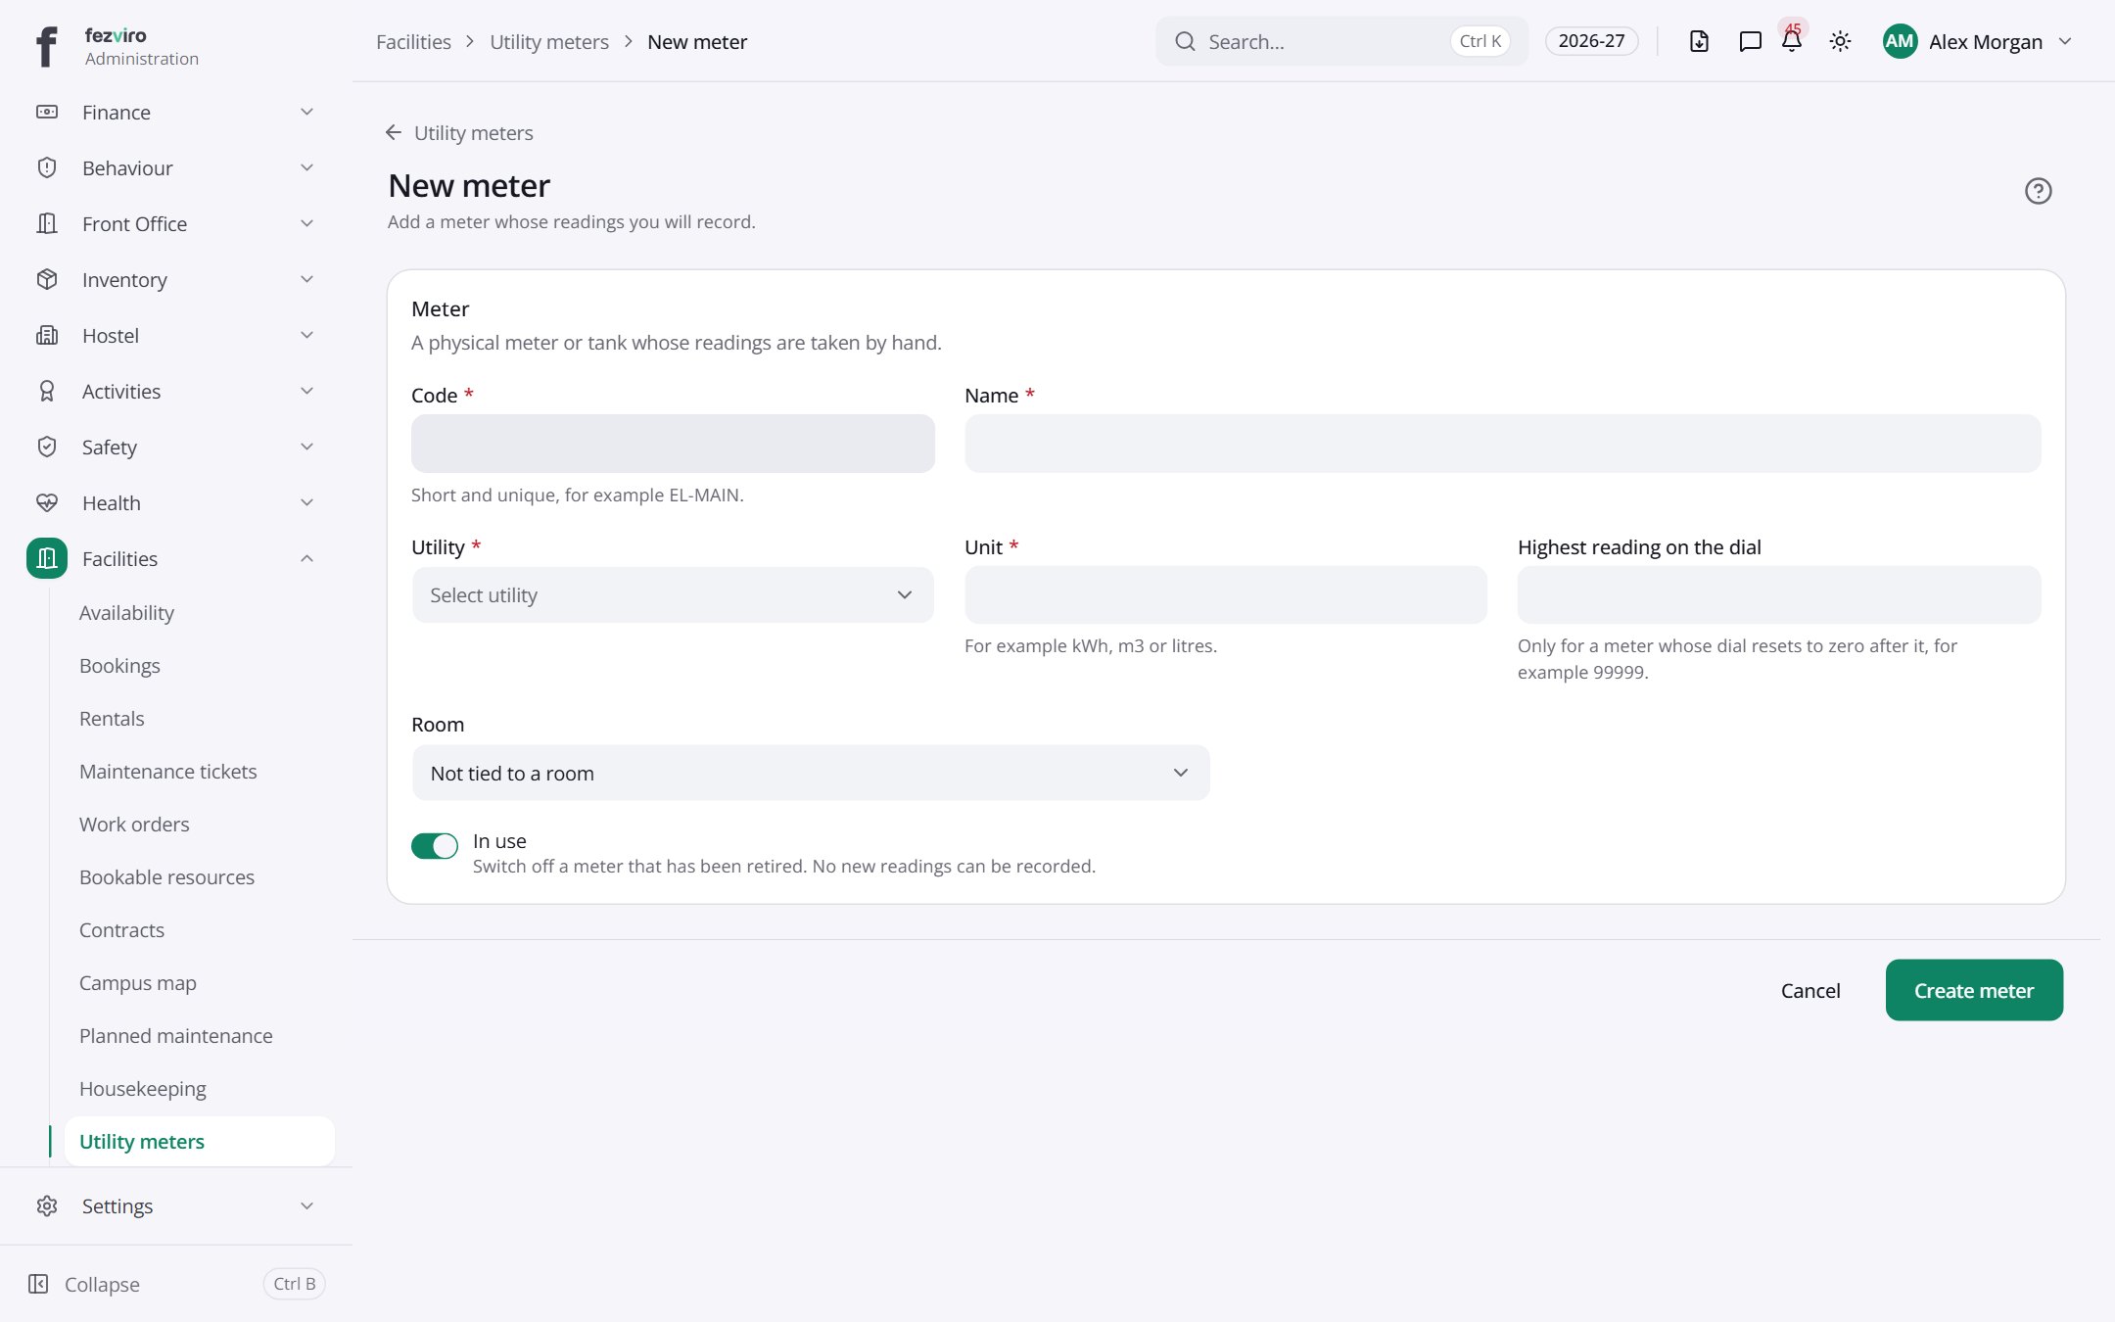Image resolution: width=2115 pixels, height=1322 pixels.
Task: Click the fezviro logo icon
Action: pos(46,46)
